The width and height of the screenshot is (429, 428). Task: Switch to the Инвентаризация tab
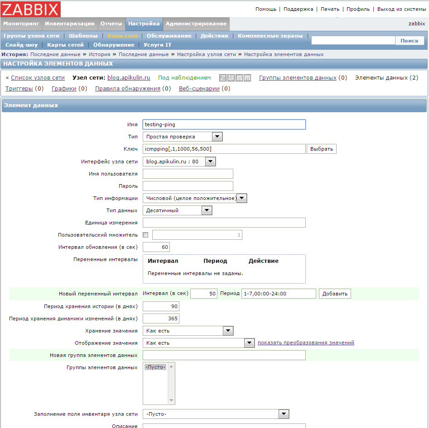(x=69, y=24)
